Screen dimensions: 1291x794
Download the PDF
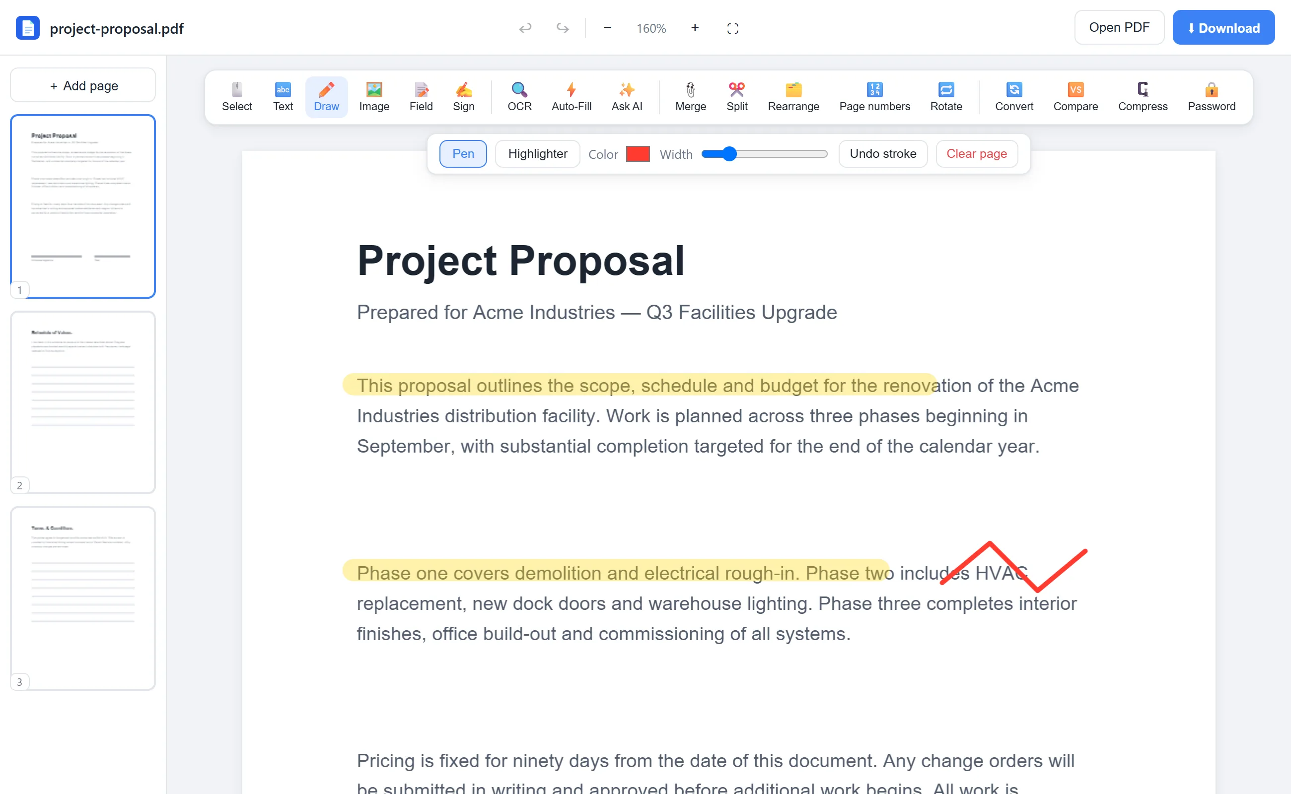pos(1223,27)
